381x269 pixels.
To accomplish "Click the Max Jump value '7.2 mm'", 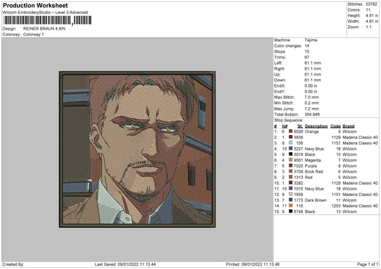I will (x=312, y=108).
